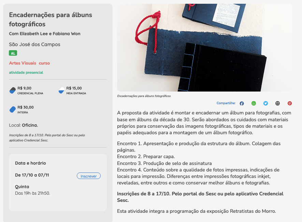The width and height of the screenshot is (302, 222).
Task: Click the De 17/10 a 07/11 date
Action: (32, 175)
